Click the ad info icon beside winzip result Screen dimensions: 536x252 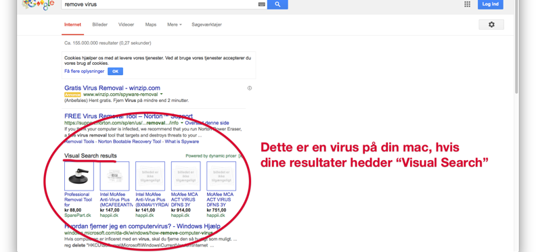click(x=250, y=88)
